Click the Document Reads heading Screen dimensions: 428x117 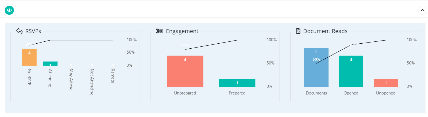[x=325, y=31]
